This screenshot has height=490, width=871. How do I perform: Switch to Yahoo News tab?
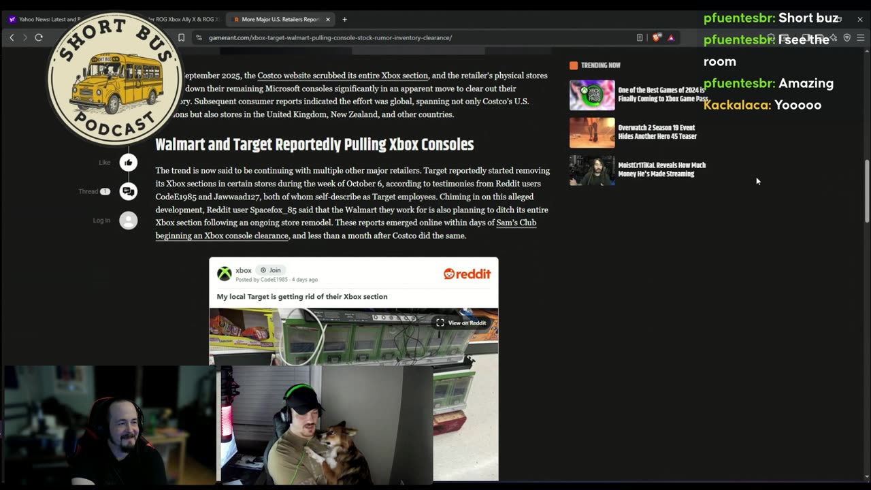(x=48, y=19)
